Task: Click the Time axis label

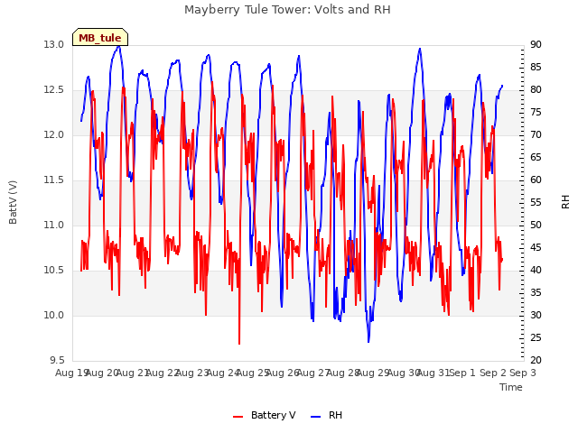Action: 511,387
